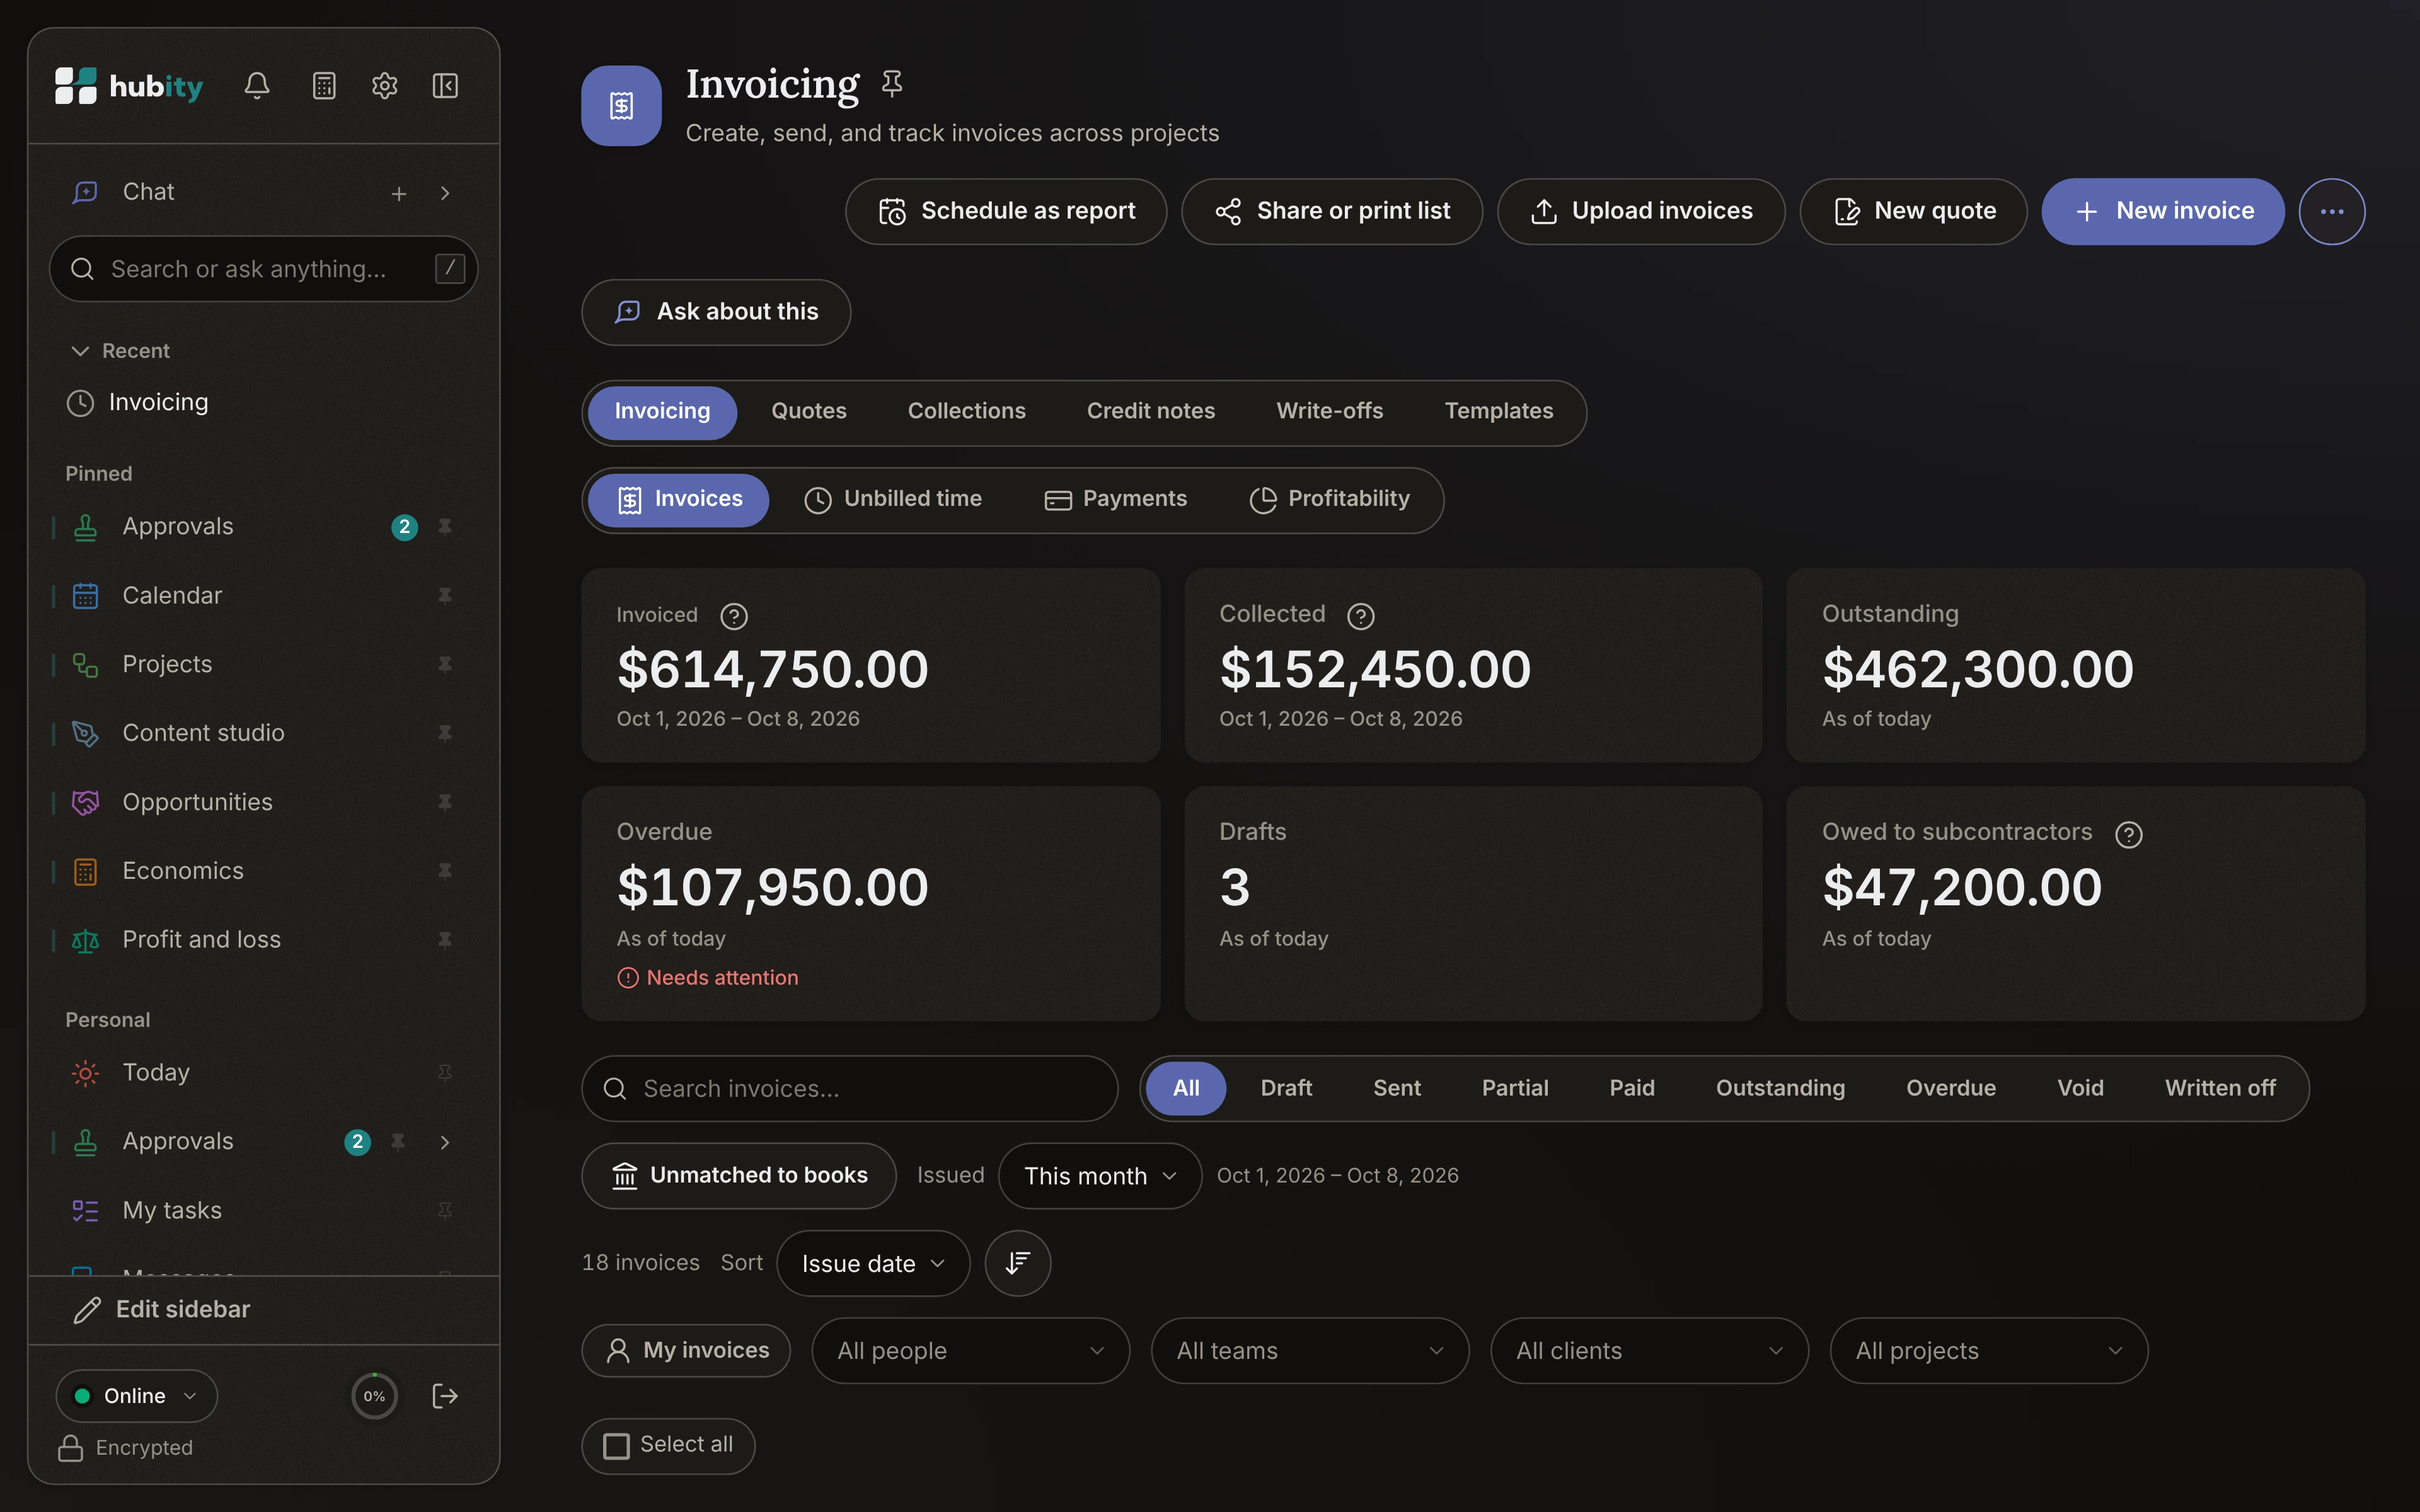Open the All projects dropdown
Image resolution: width=2420 pixels, height=1512 pixels.
click(x=1988, y=1350)
